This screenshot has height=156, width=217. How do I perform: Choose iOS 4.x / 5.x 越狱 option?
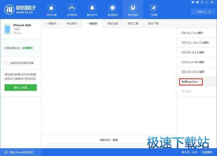[196, 33]
